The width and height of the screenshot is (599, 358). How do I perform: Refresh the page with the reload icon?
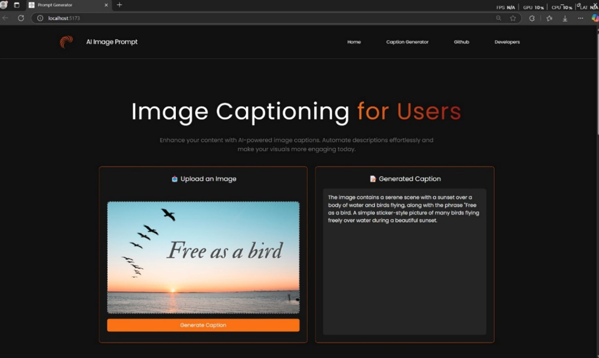[x=21, y=18]
